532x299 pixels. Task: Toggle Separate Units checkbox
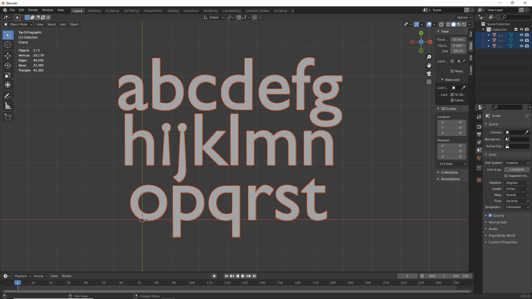(506, 176)
